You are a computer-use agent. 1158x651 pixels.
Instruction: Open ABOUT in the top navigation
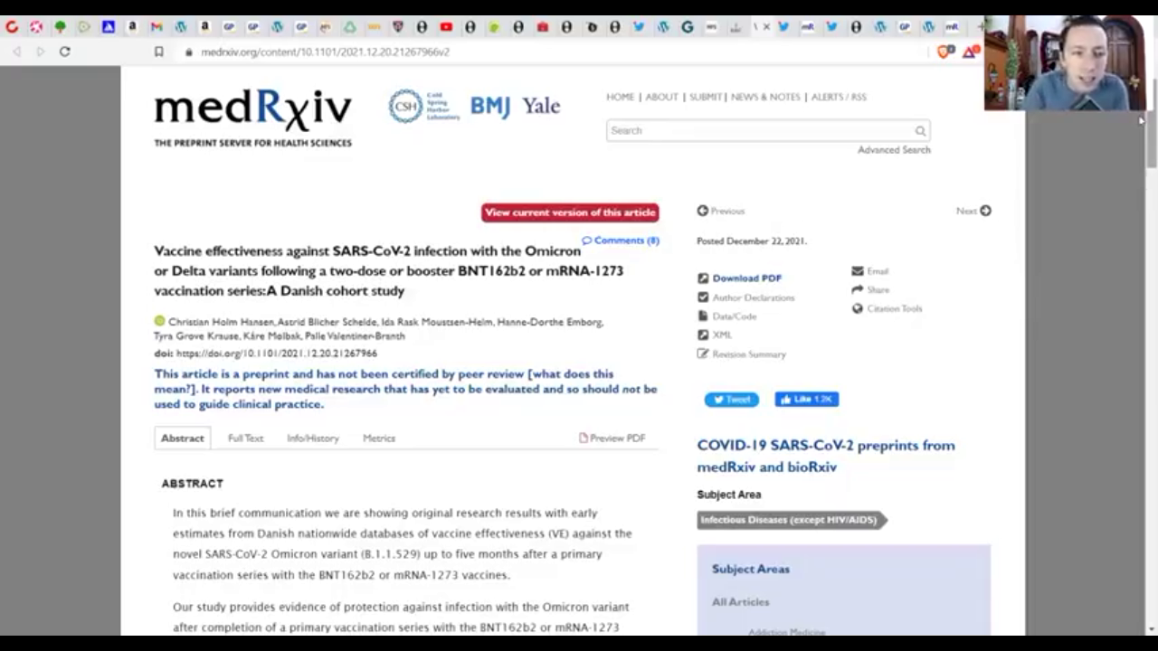coord(661,97)
